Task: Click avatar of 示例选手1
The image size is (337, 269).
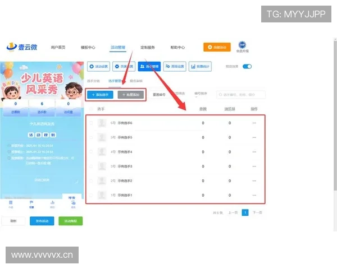Action: click(x=102, y=195)
